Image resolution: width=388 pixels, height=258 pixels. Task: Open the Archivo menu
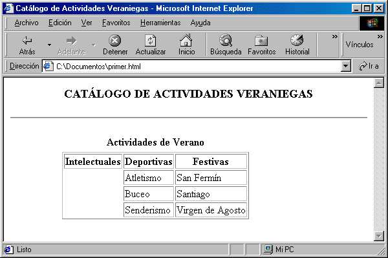(x=27, y=23)
